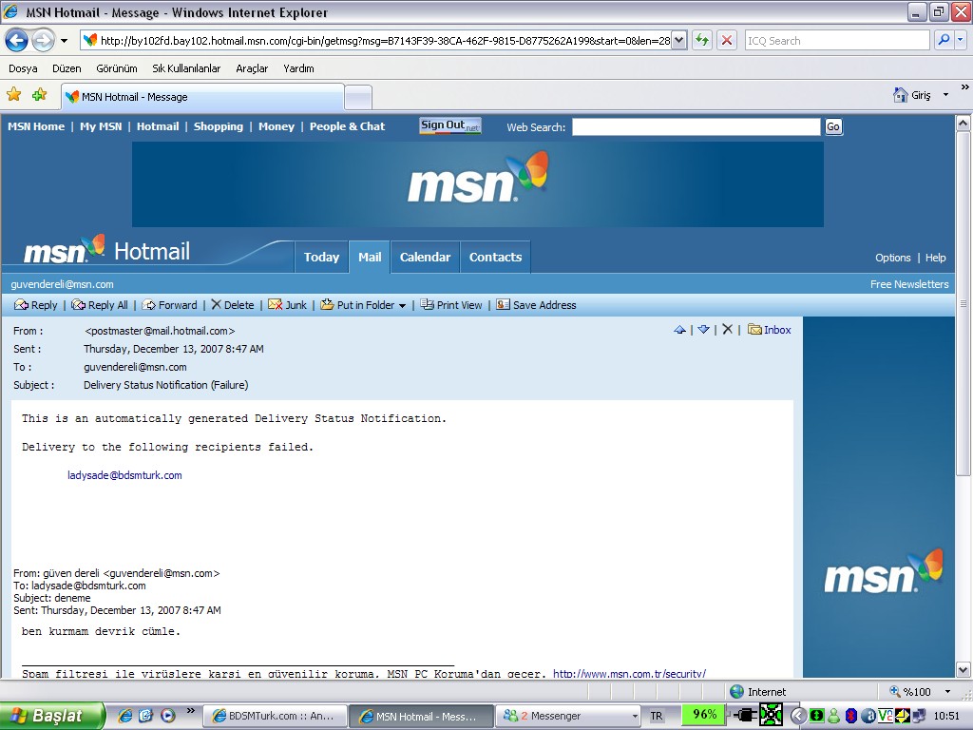973x730 pixels.
Task: Open the Düzen menu
Action: pos(67,68)
